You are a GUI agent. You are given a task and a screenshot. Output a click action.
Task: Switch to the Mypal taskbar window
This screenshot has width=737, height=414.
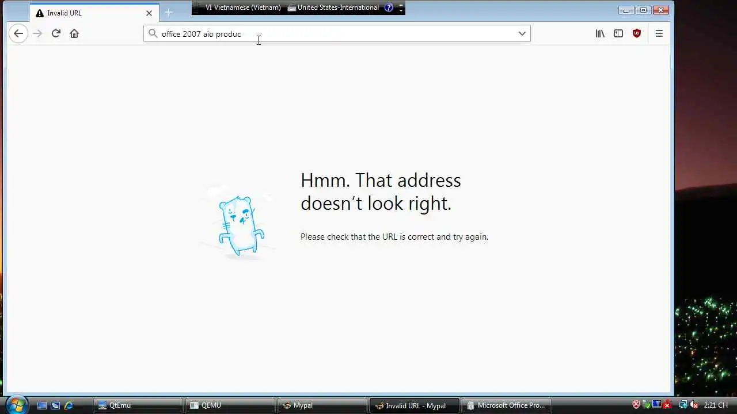pyautogui.click(x=322, y=405)
